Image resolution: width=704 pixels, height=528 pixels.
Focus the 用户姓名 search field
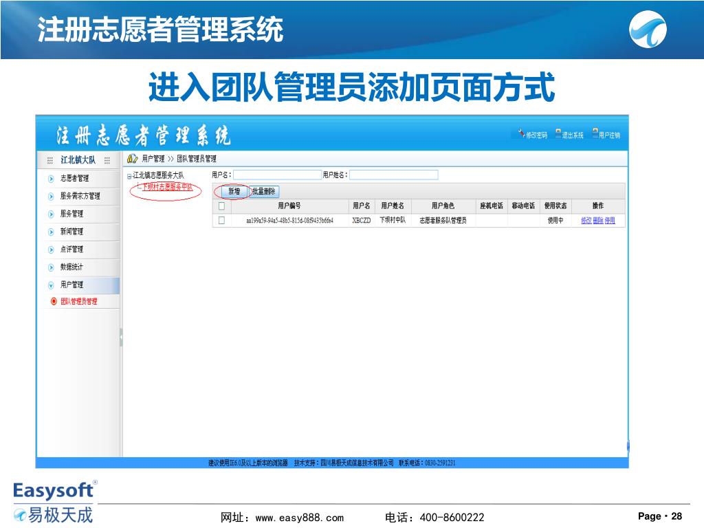pyautogui.click(x=394, y=175)
